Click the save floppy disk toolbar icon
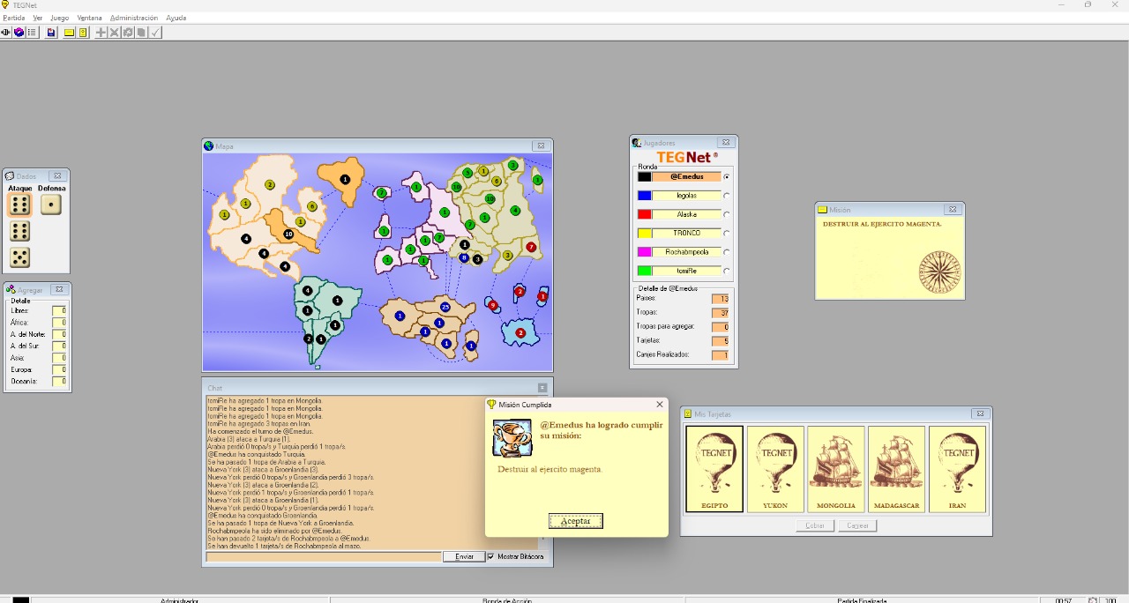 (x=51, y=33)
